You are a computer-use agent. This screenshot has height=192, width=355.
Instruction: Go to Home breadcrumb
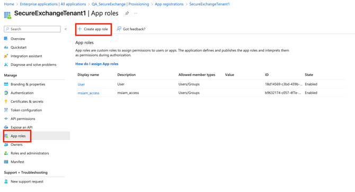[x=9, y=4]
